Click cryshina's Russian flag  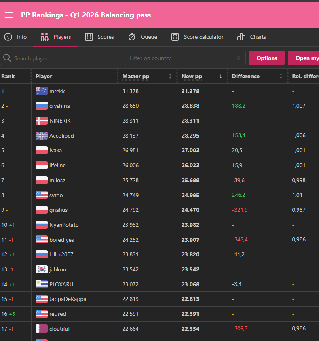(x=42, y=106)
